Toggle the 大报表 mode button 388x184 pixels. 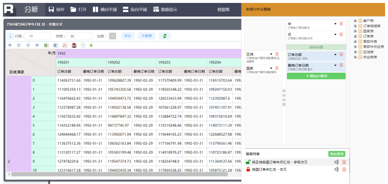(x=147, y=36)
